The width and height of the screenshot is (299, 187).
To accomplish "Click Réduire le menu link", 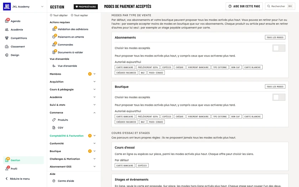I will click(20, 179).
